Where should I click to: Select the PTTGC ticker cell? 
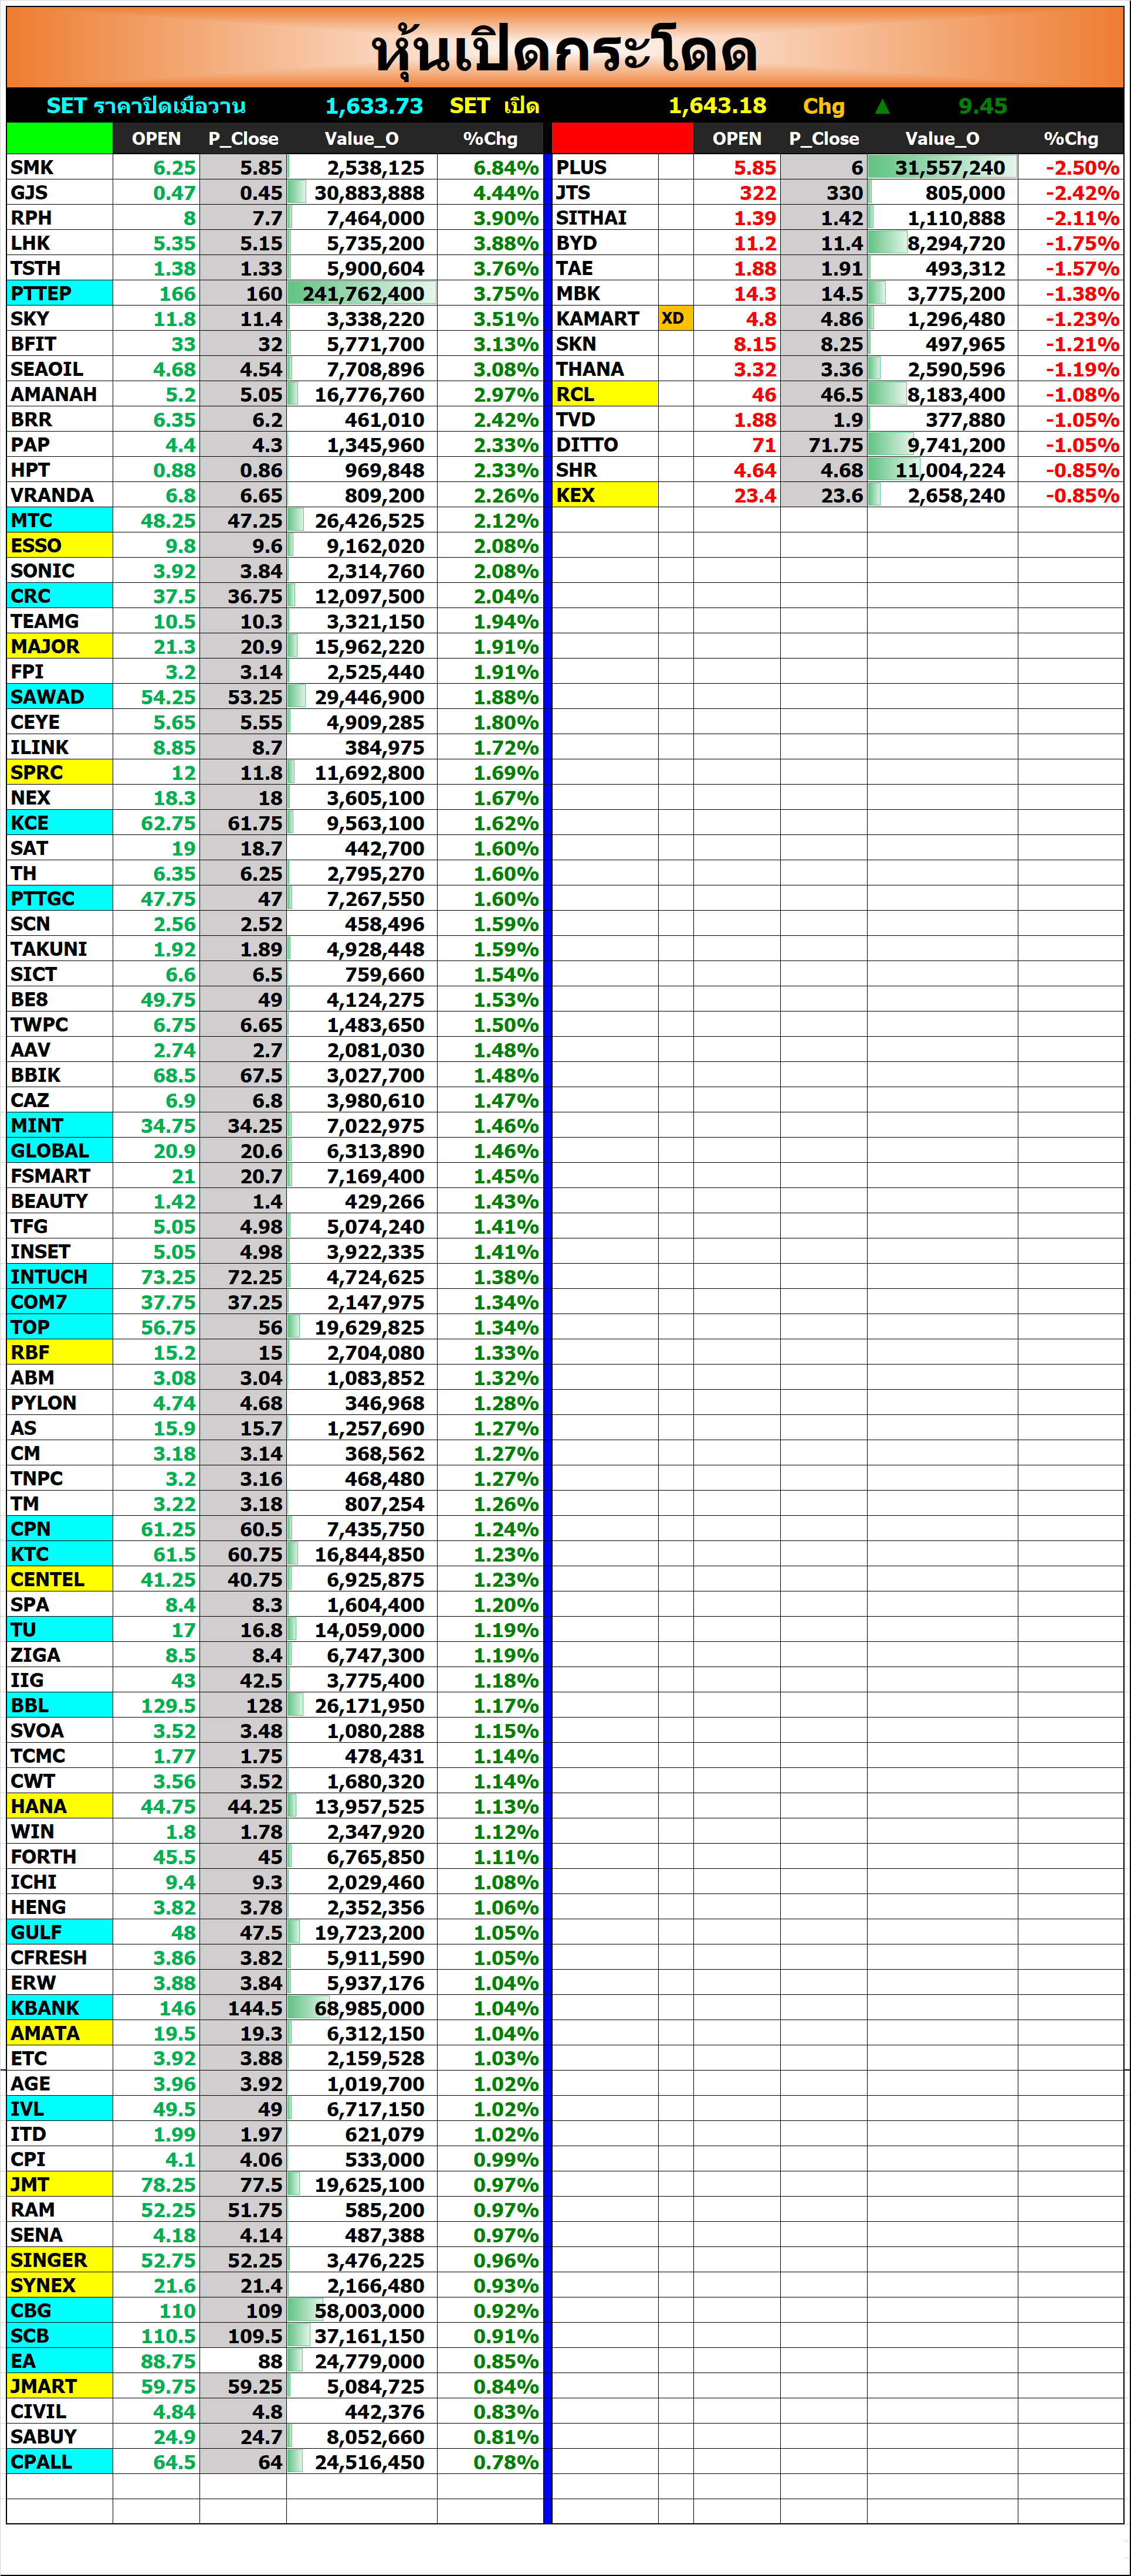[59, 898]
